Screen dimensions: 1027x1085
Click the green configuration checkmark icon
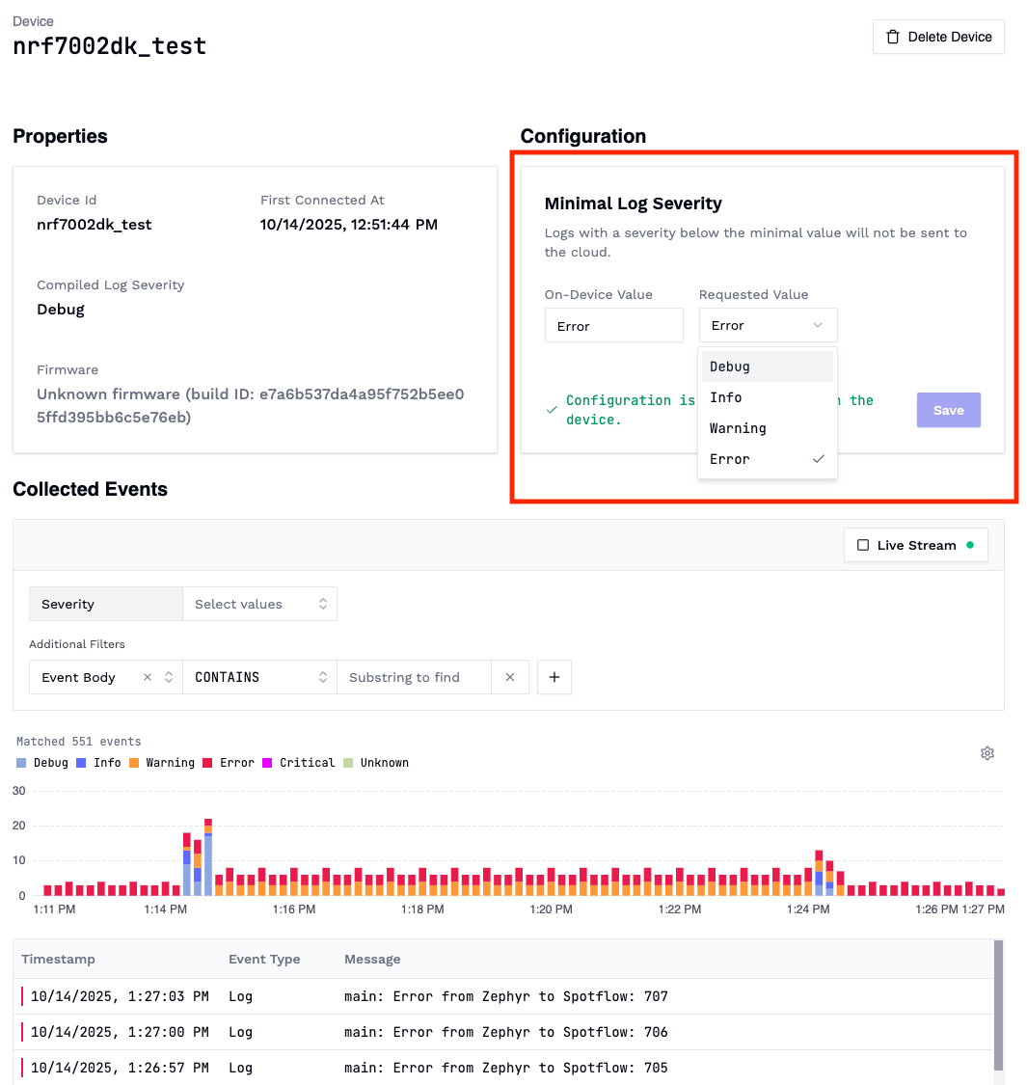[552, 410]
